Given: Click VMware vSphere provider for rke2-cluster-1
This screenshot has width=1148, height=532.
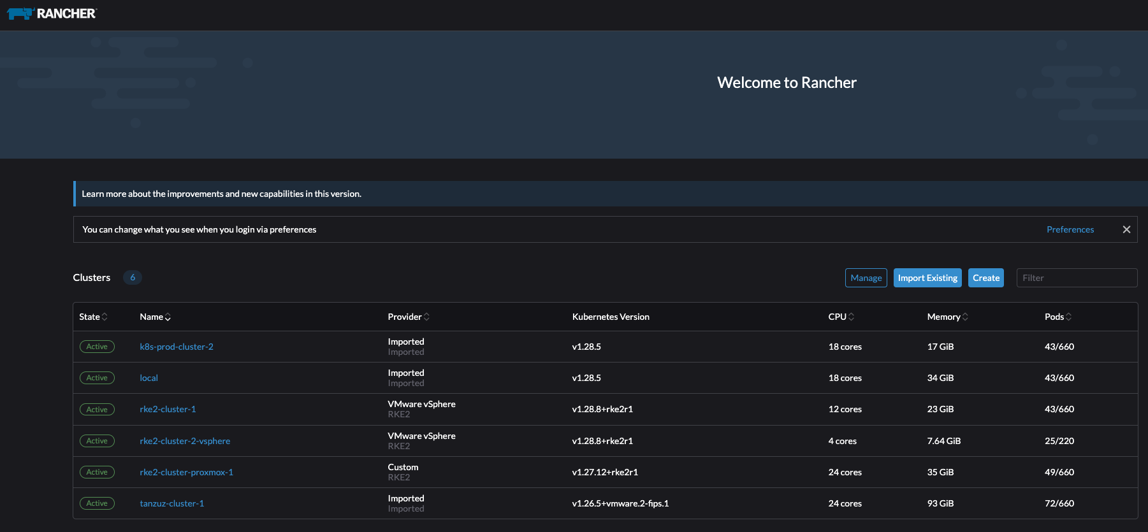Looking at the screenshot, I should click(x=421, y=404).
